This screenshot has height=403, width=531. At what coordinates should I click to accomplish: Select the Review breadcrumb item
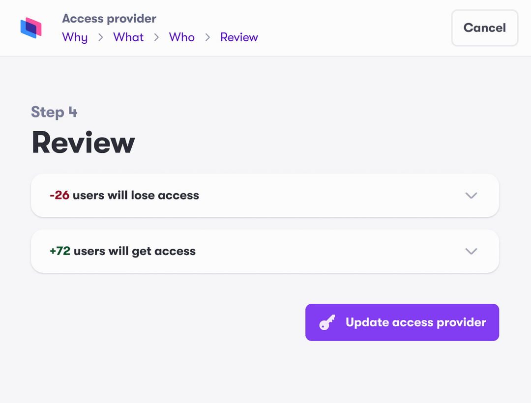coord(239,37)
